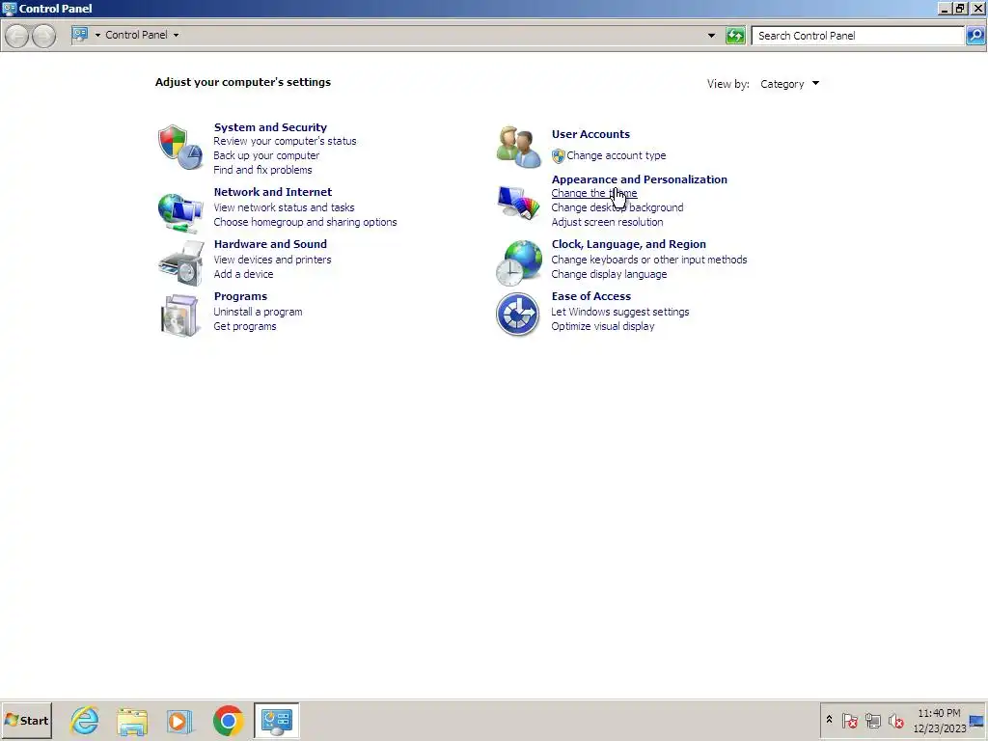
Task: Open the Ease of Access heading
Action: coord(591,296)
